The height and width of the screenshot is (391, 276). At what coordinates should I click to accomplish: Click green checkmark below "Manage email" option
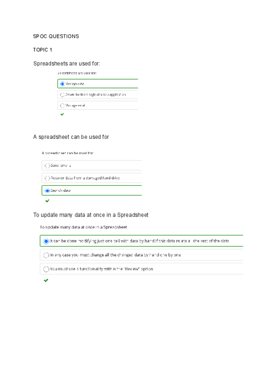(62, 114)
